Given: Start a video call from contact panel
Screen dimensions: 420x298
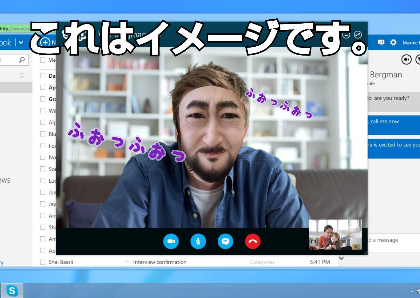Looking at the screenshot, I should (406, 60).
